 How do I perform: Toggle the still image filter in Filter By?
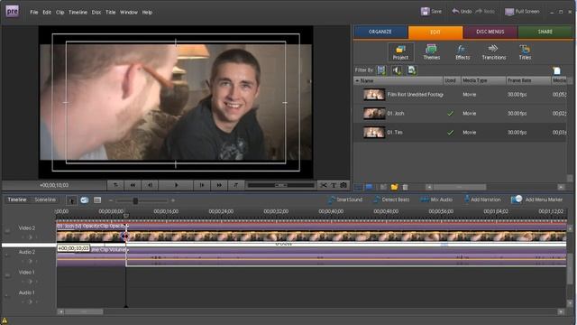pyautogui.click(x=412, y=70)
